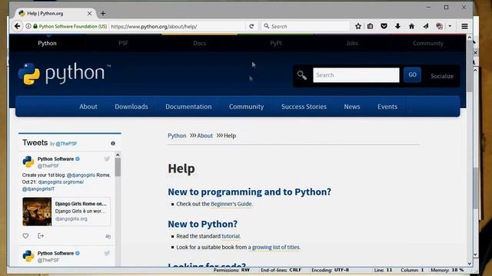
Task: Open site information icon in address bar
Action: click(28, 26)
